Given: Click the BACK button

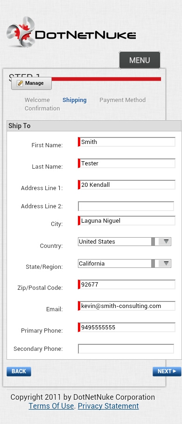Looking at the screenshot, I should pyautogui.click(x=19, y=371).
